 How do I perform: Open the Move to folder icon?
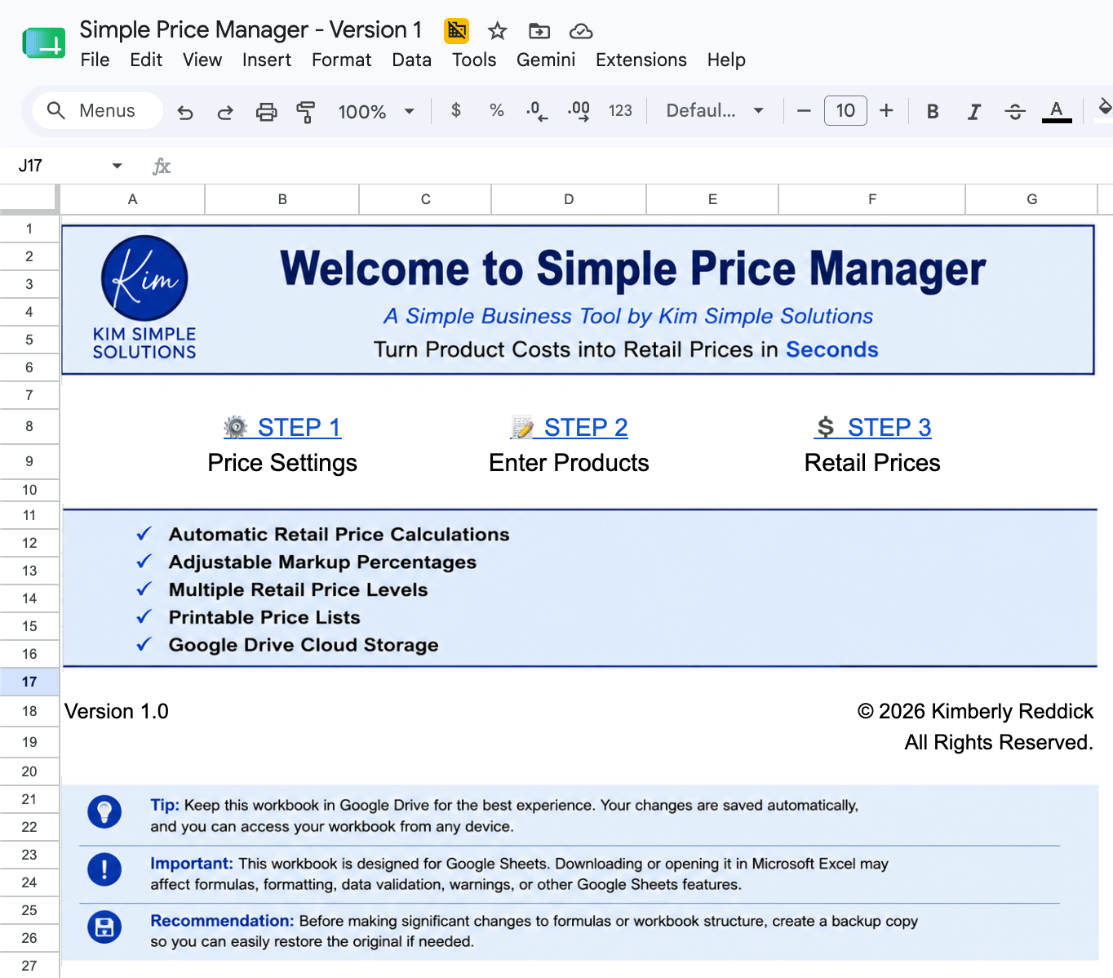[539, 31]
